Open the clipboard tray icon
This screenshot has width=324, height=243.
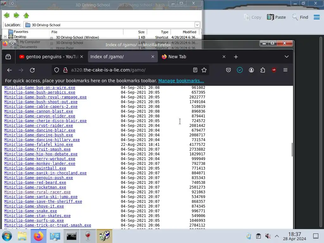[x=258, y=236]
